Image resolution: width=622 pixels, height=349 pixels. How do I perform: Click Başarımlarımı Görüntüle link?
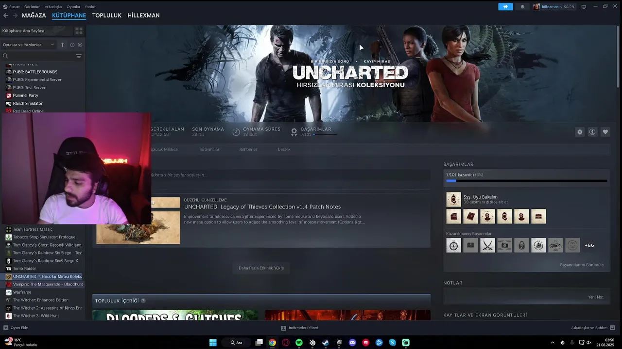point(582,265)
